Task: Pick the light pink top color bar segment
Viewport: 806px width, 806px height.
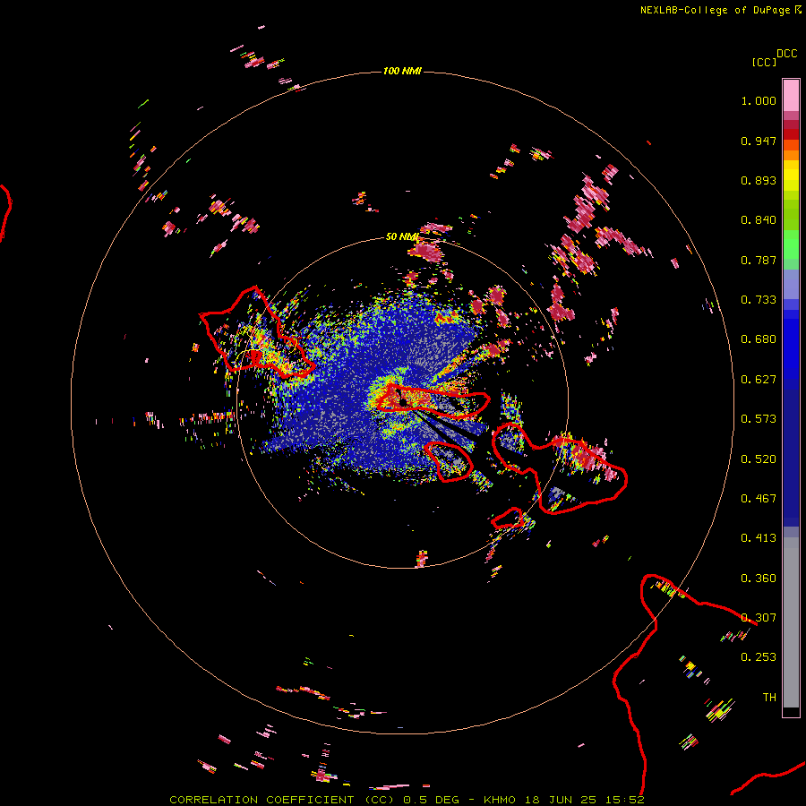Action: click(791, 96)
